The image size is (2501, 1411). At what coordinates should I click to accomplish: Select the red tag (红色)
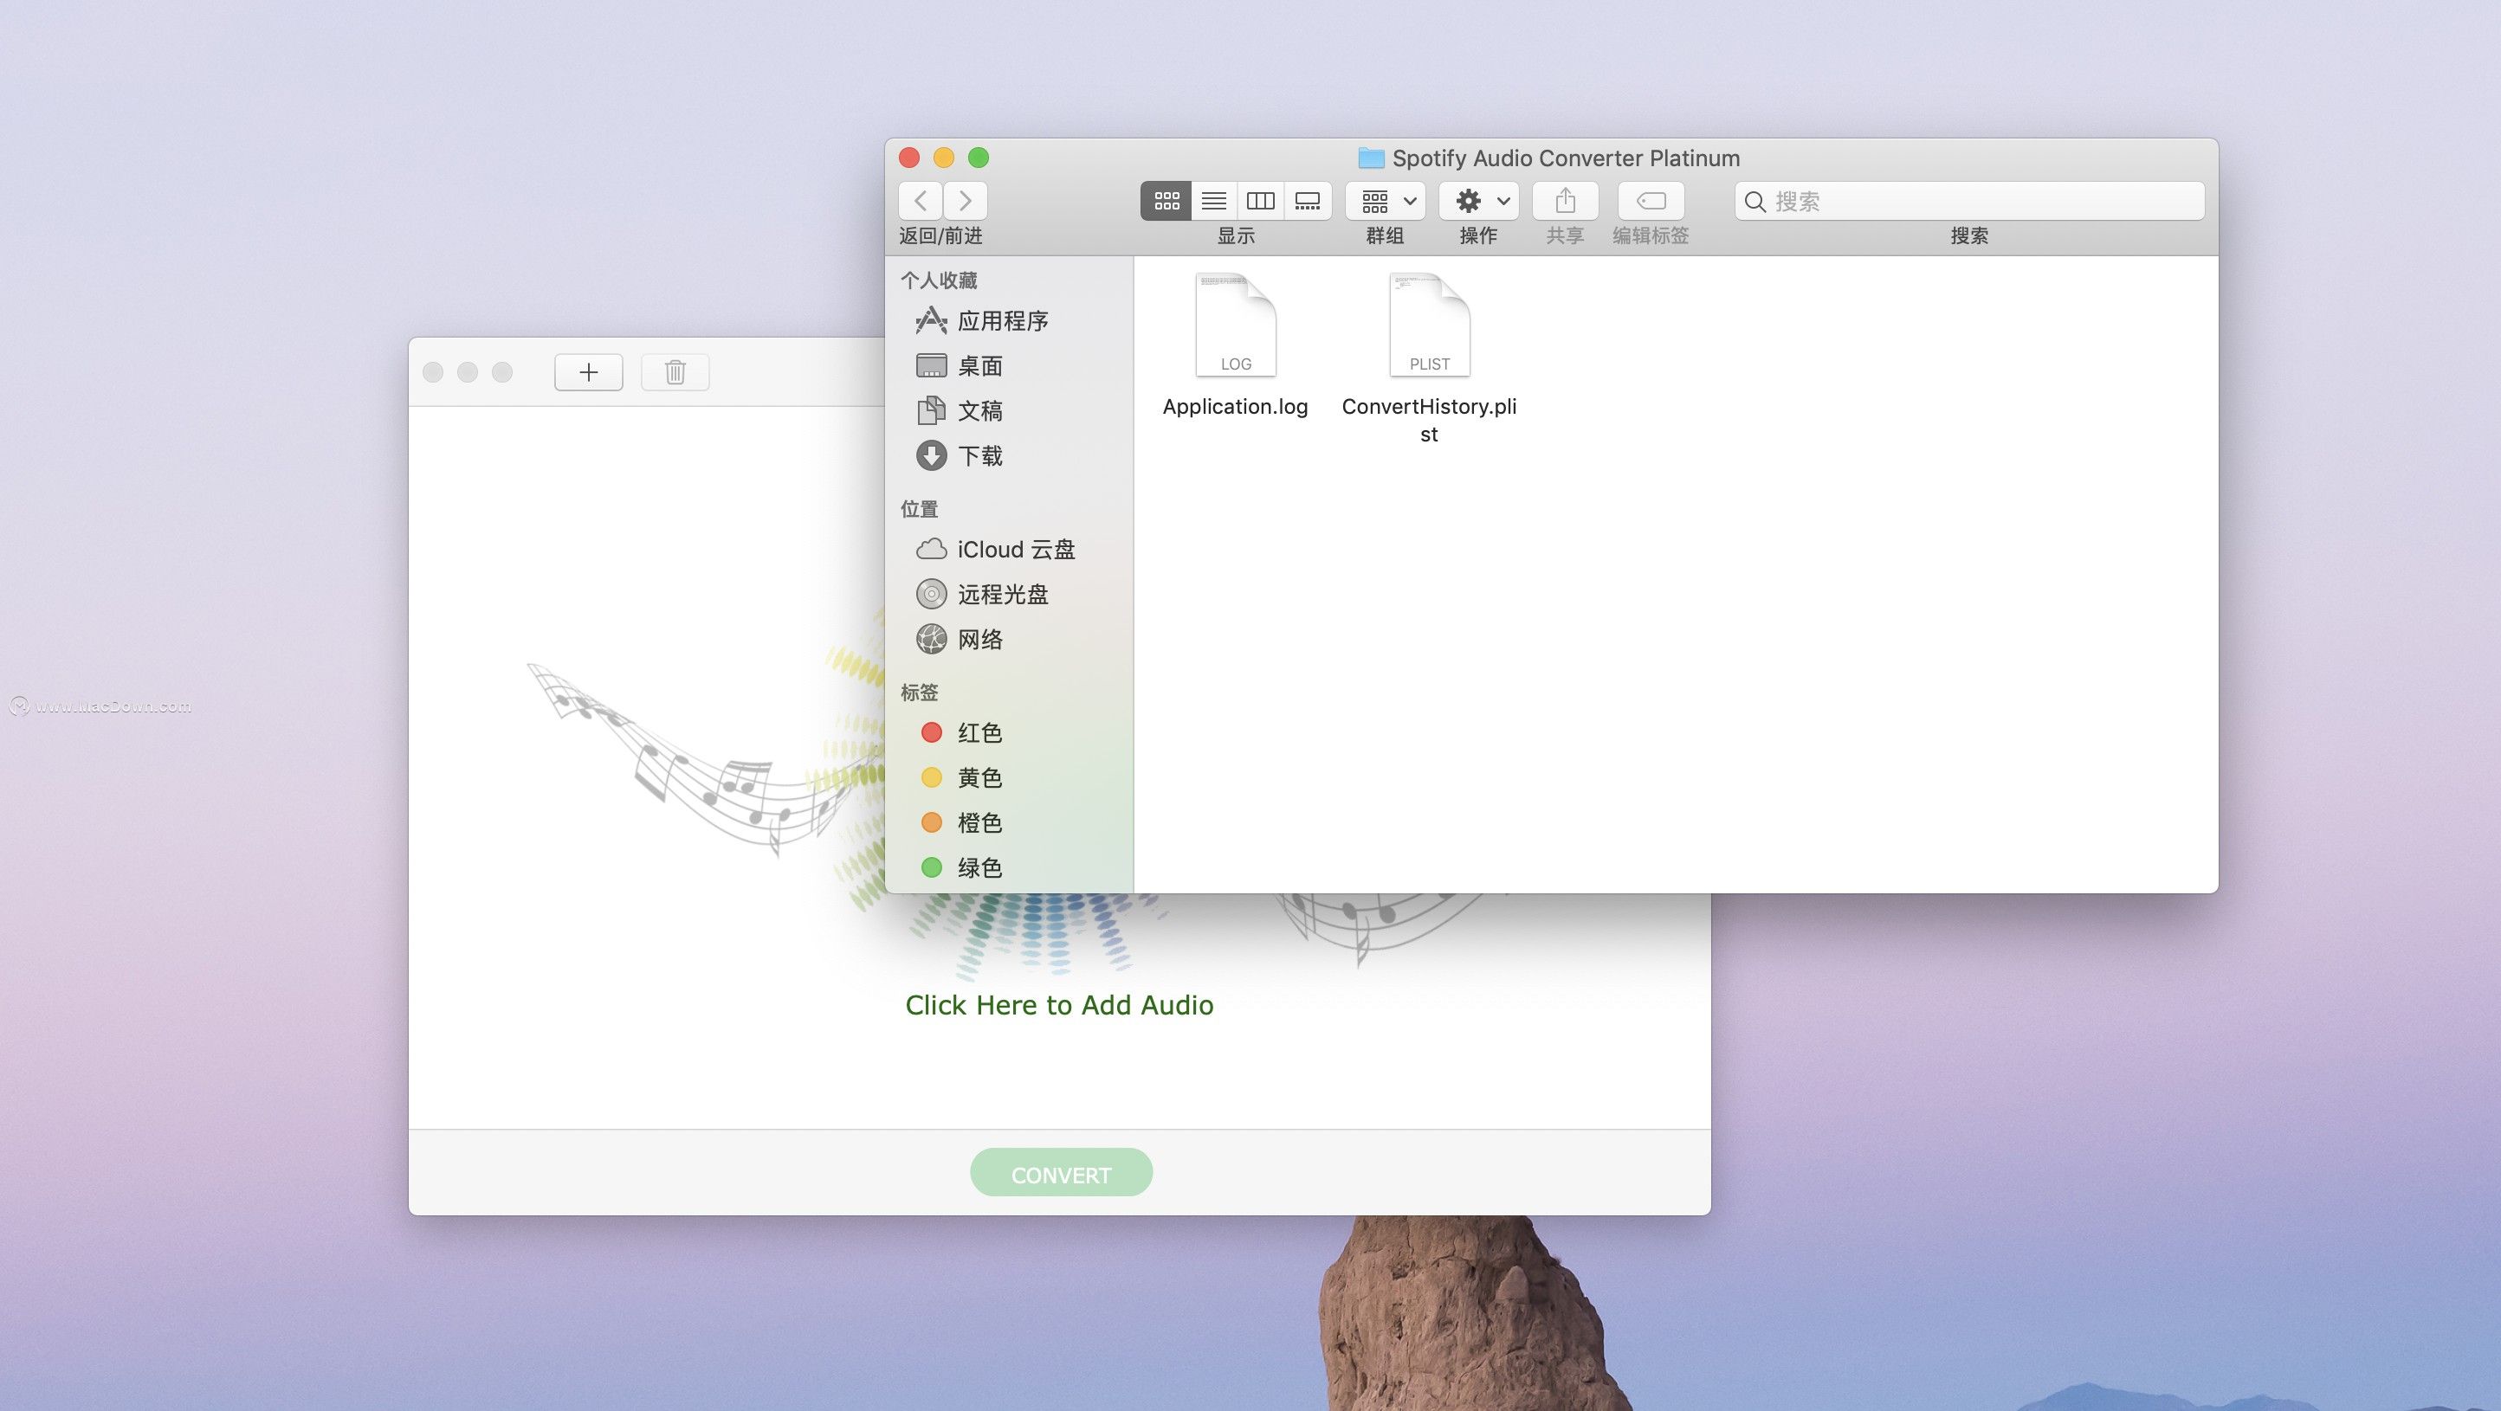pyautogui.click(x=1010, y=732)
